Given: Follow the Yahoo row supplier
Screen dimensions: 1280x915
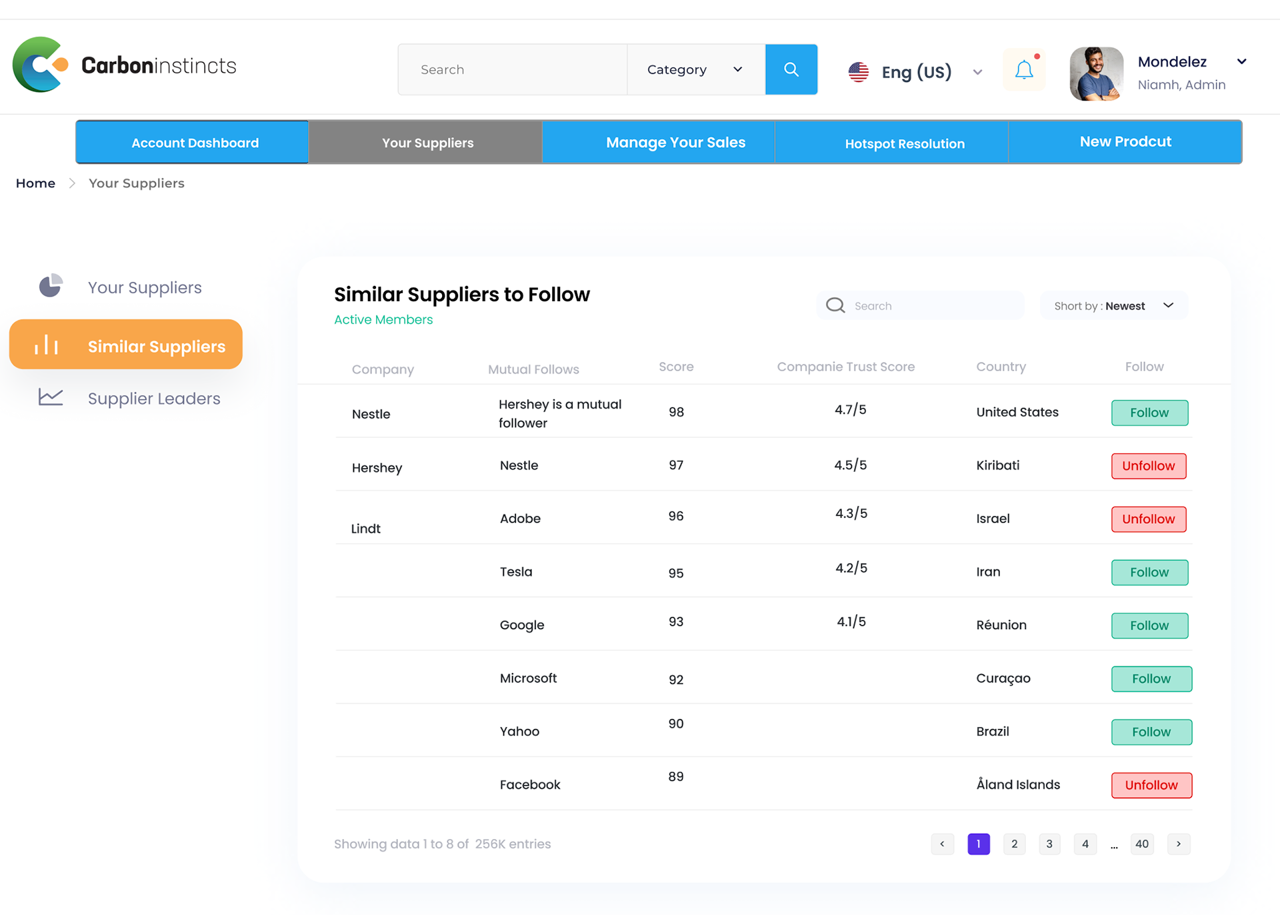Looking at the screenshot, I should click(x=1151, y=732).
